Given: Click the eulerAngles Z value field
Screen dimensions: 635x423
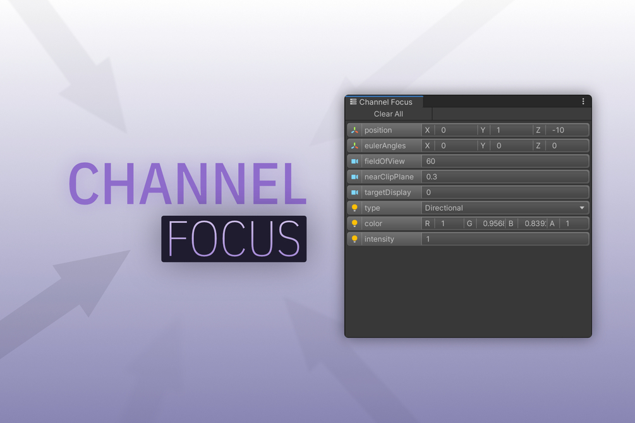Looking at the screenshot, I should tap(567, 146).
